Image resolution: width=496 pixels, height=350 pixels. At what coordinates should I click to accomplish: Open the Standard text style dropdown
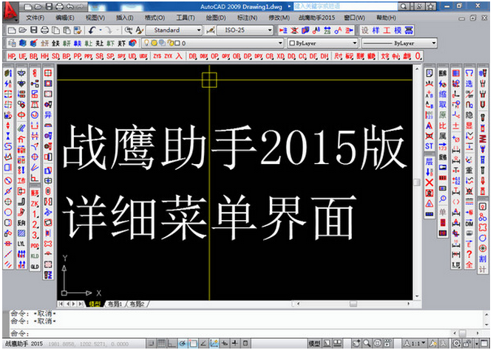(x=174, y=30)
